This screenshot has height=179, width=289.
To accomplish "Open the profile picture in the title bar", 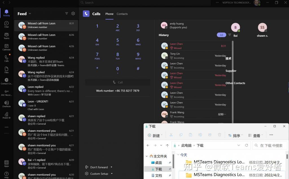I will click(257, 3).
